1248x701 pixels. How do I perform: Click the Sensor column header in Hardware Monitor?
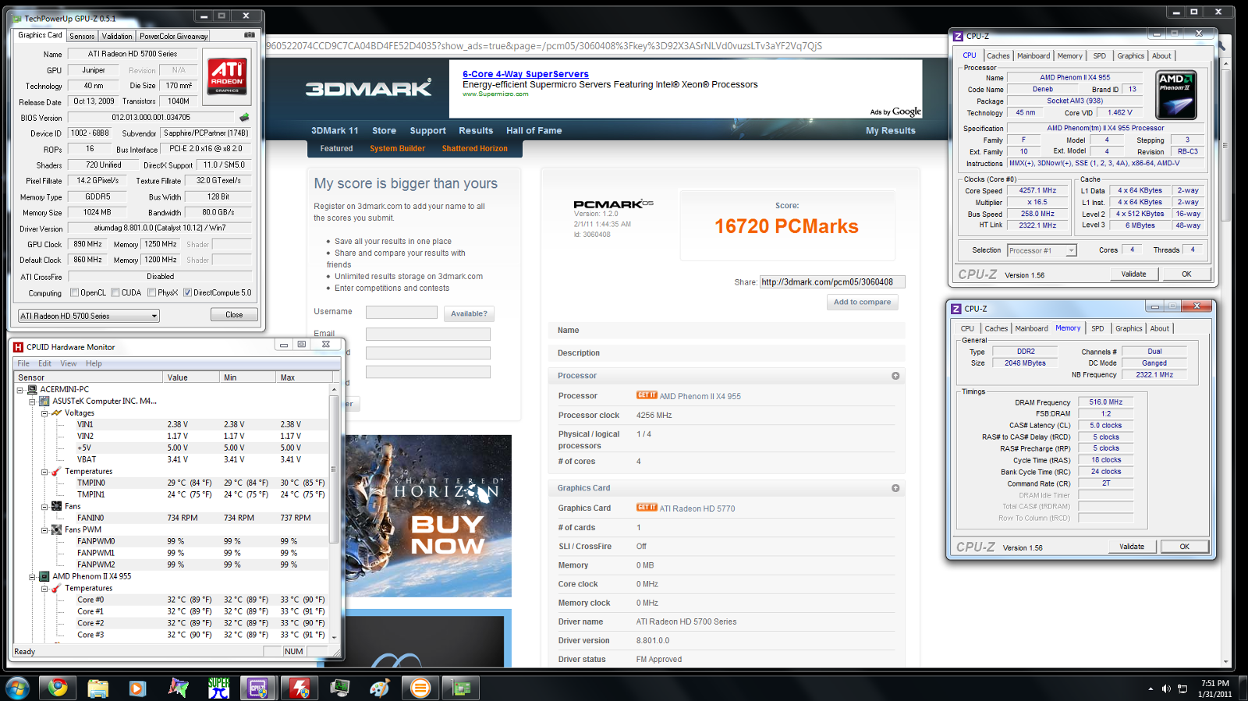click(88, 377)
